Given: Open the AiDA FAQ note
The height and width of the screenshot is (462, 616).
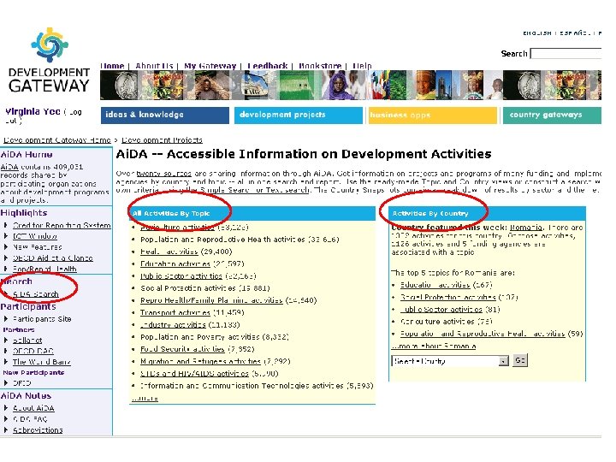Looking at the screenshot, I should [x=30, y=419].
